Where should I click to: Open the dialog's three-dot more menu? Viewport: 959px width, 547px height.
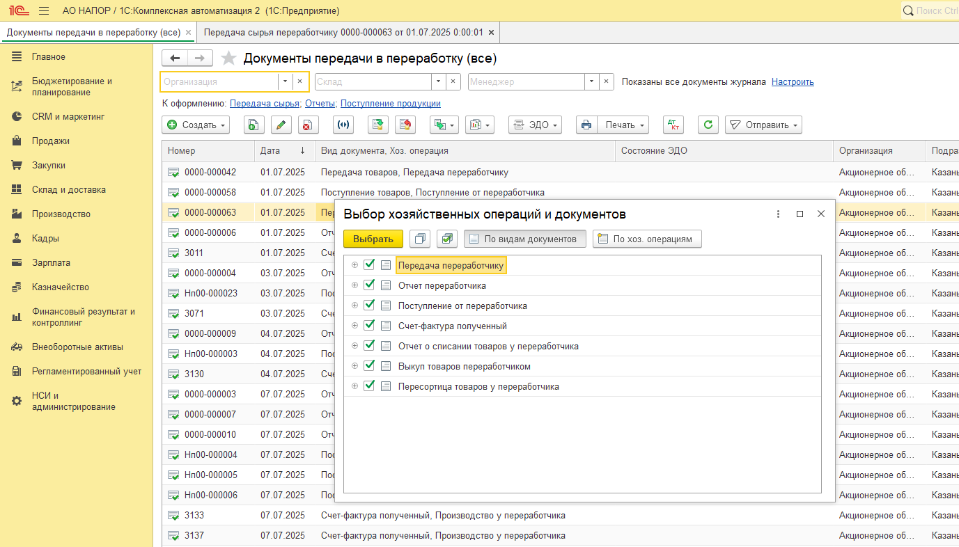coord(779,214)
